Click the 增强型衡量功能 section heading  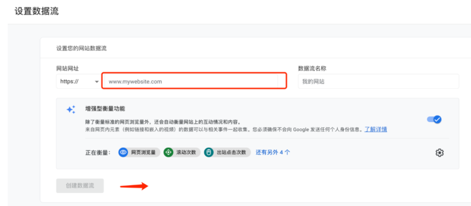105,109
